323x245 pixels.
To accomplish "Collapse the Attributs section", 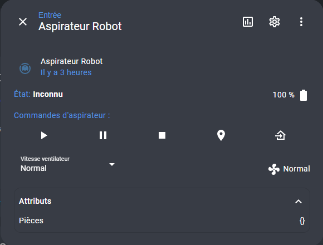I will [x=298, y=202].
